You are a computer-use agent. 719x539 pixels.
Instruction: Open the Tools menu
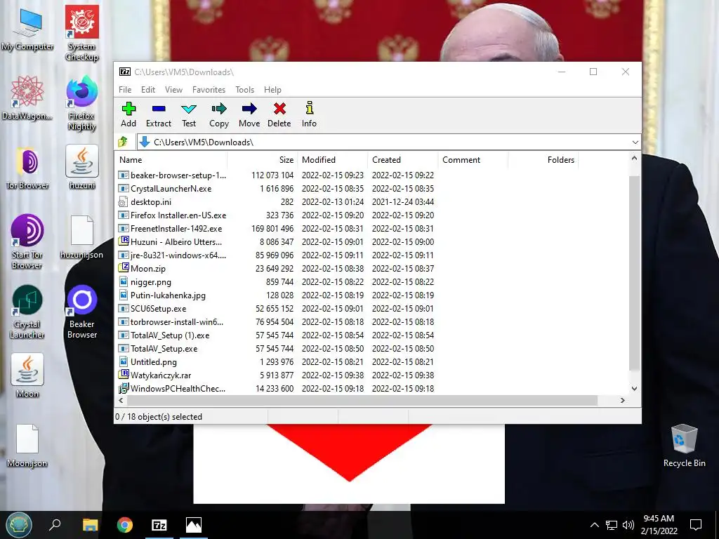click(x=244, y=90)
